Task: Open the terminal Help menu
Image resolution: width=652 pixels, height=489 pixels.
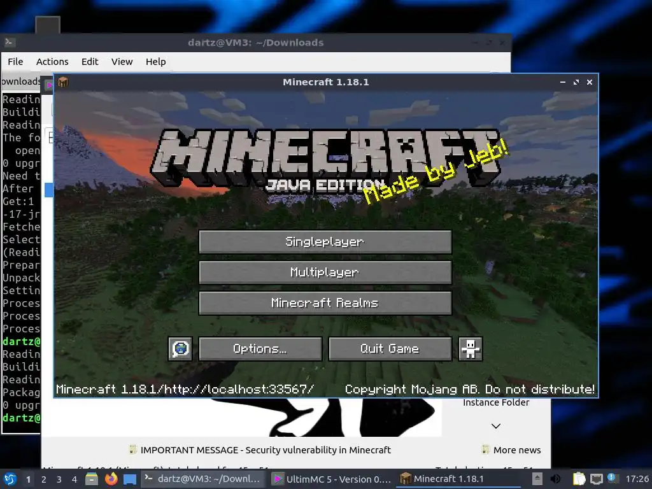Action: point(155,62)
